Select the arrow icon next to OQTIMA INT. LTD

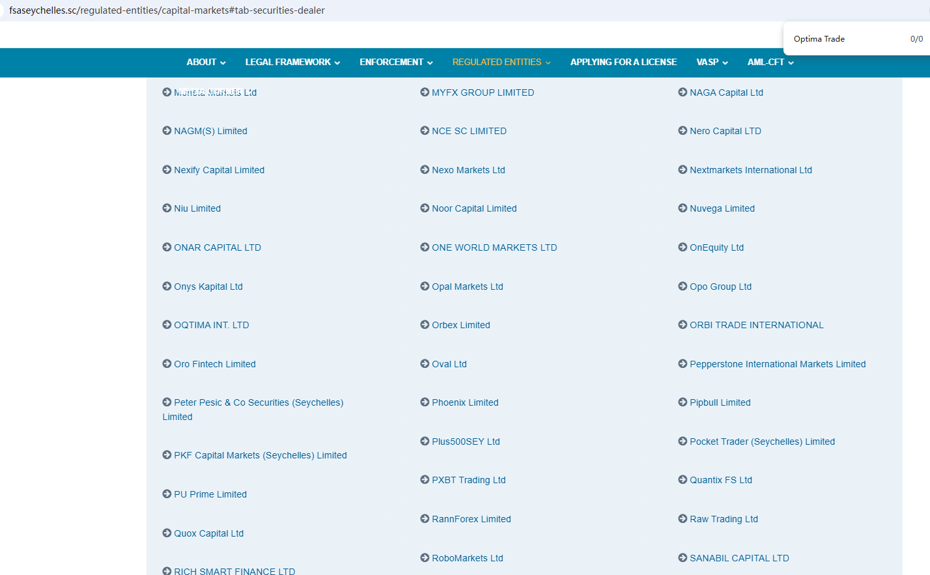(x=167, y=325)
